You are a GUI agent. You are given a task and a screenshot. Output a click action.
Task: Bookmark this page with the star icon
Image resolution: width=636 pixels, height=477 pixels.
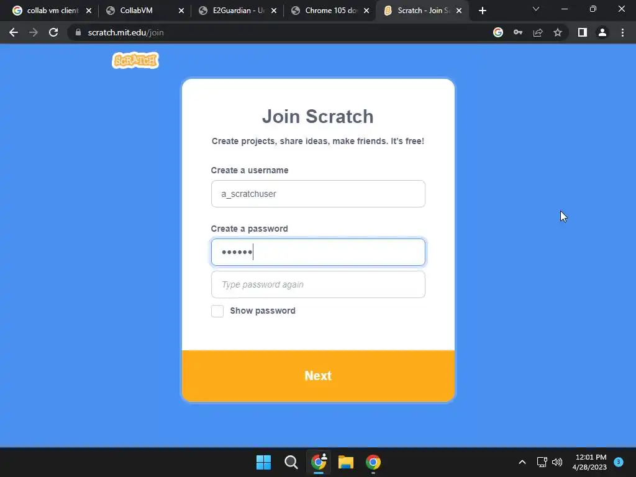click(558, 32)
